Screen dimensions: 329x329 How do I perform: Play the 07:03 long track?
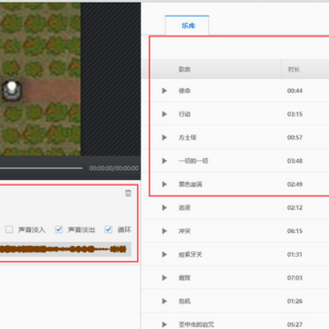pyautogui.click(x=164, y=278)
